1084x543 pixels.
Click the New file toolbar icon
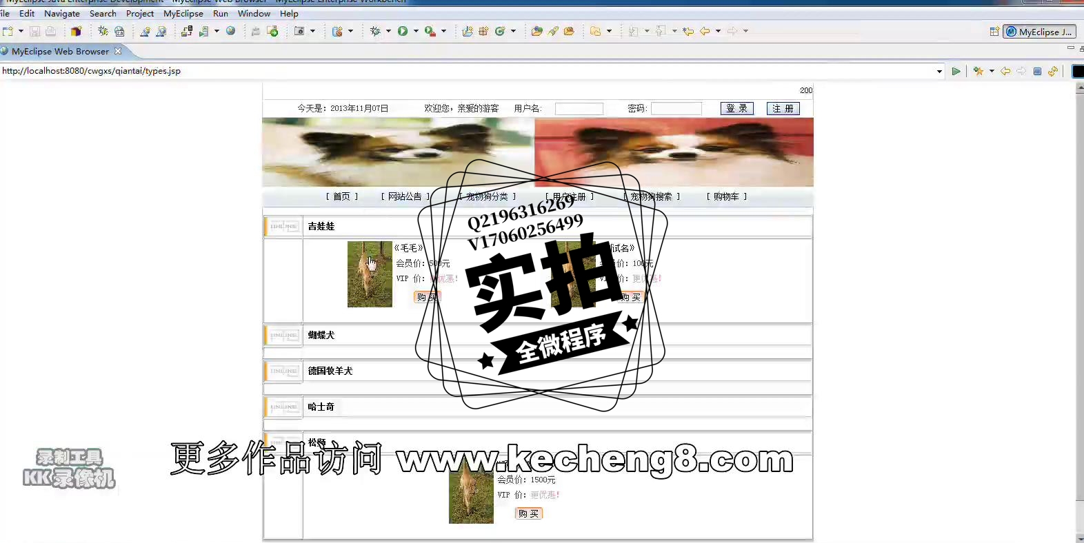[x=8, y=31]
